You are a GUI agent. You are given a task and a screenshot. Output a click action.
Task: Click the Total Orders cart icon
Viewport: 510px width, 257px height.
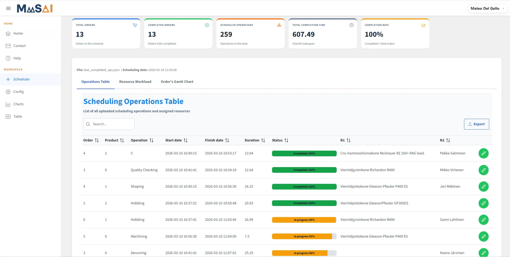point(135,25)
